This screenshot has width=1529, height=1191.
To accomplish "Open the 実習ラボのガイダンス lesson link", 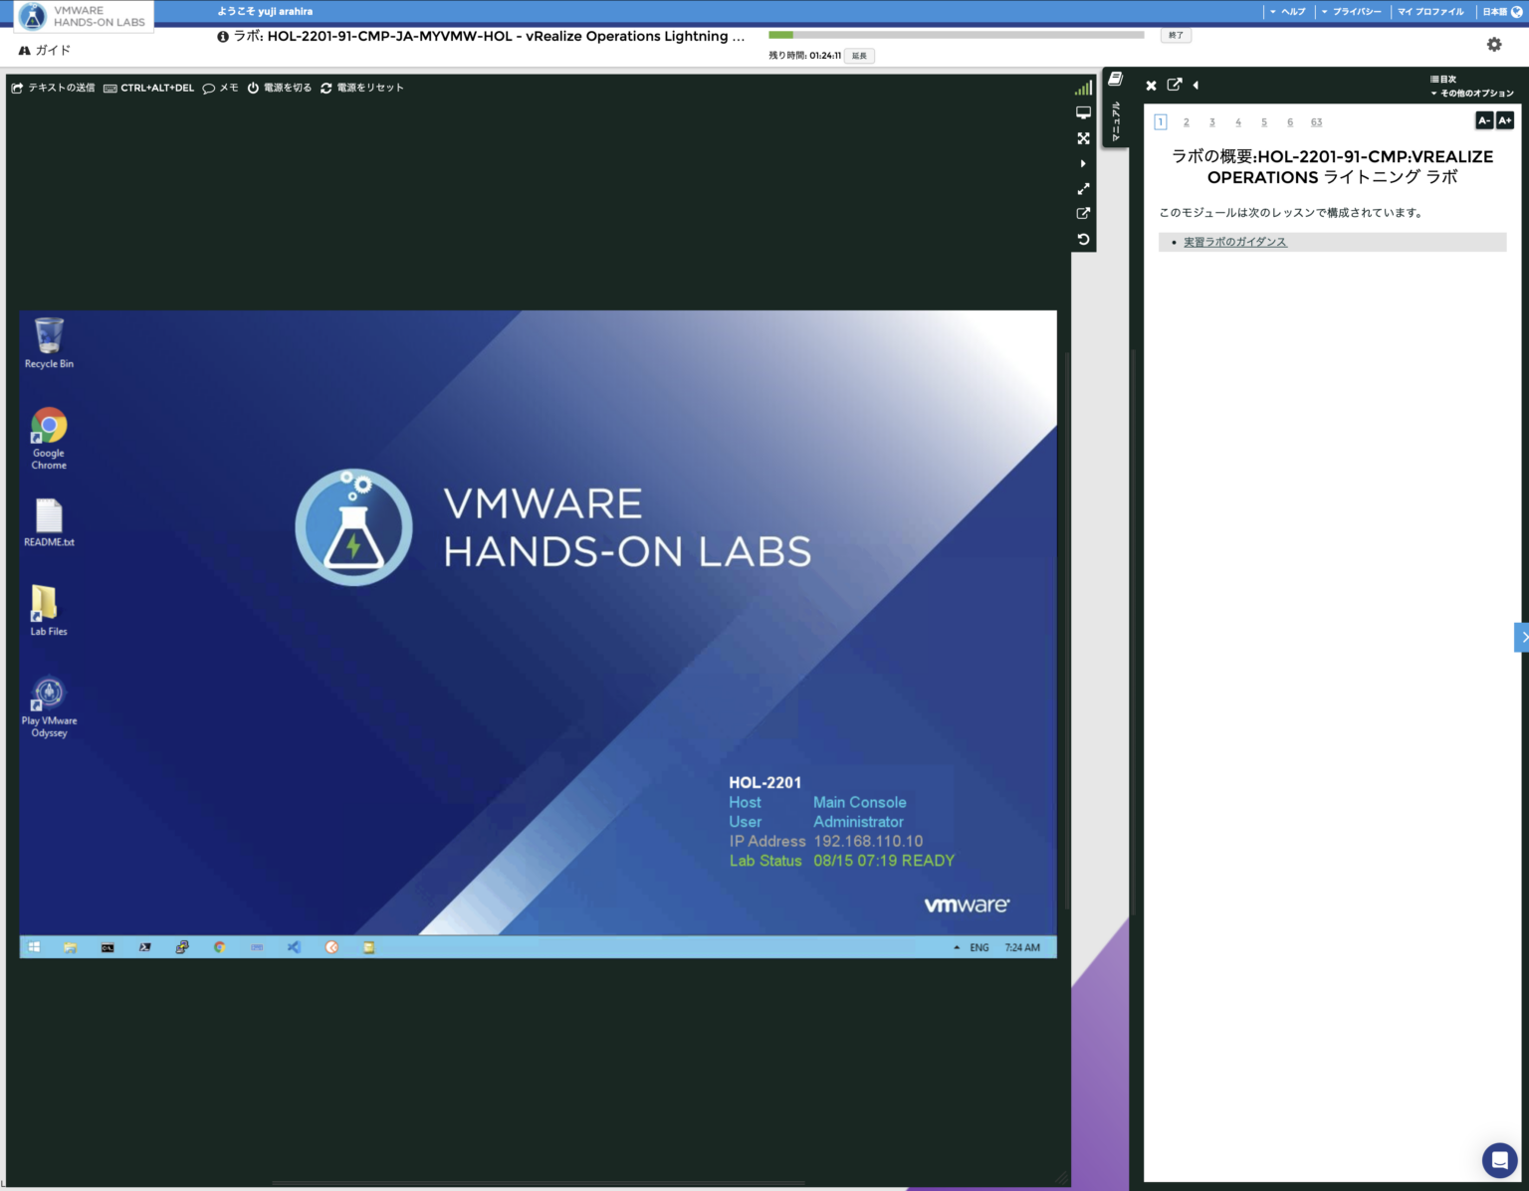I will tap(1234, 241).
